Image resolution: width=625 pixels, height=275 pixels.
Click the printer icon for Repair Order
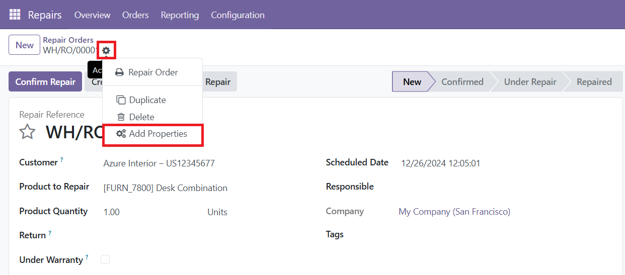pyautogui.click(x=119, y=72)
